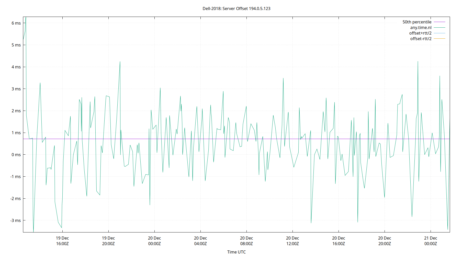Click the "0 ms" y-axis tick label
473x256 pixels.
point(16,155)
